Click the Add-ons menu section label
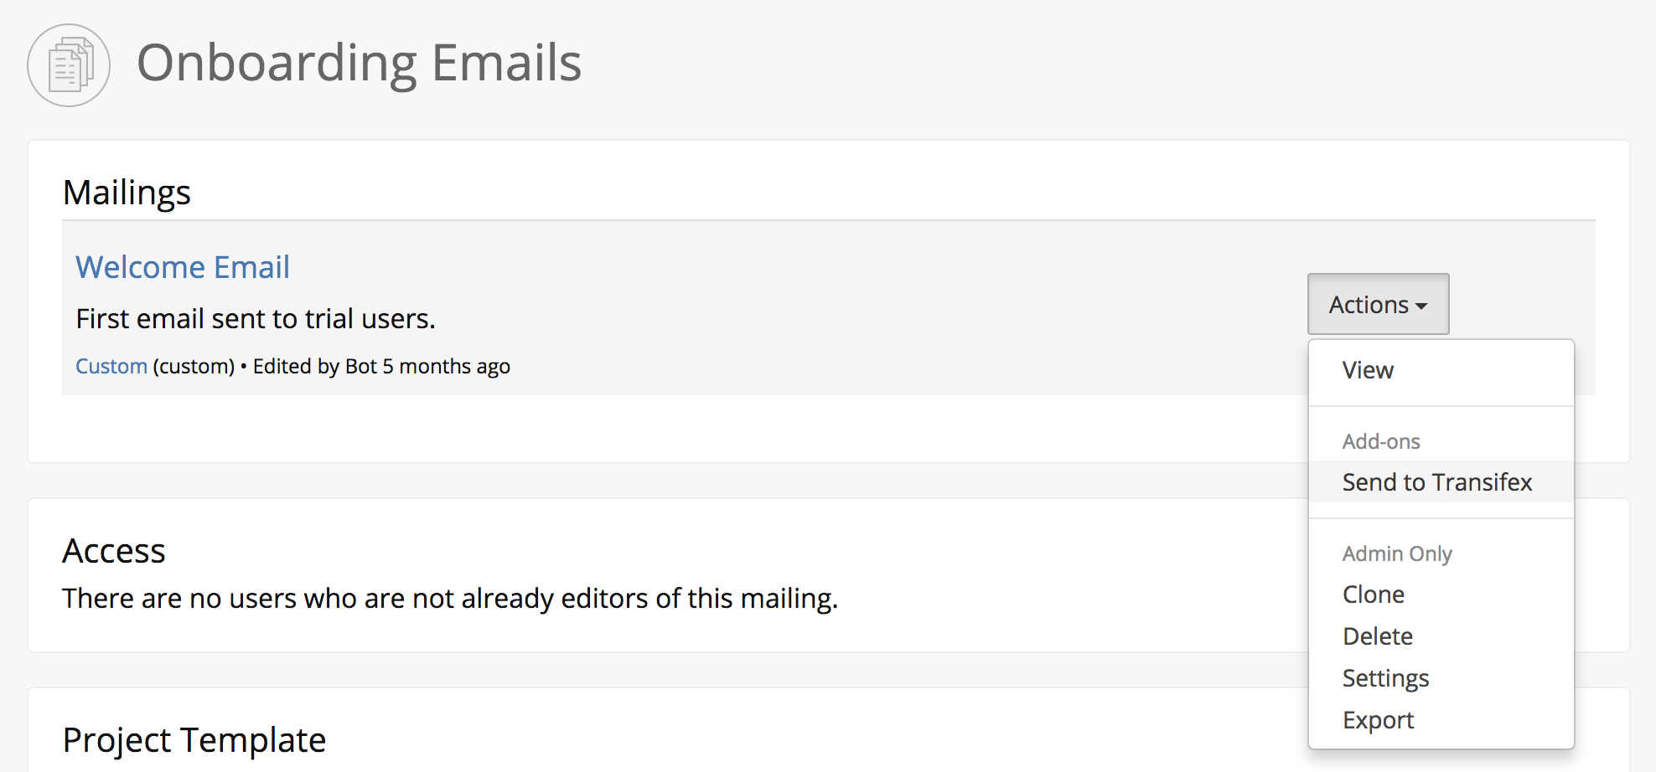The height and width of the screenshot is (772, 1656). coord(1381,441)
